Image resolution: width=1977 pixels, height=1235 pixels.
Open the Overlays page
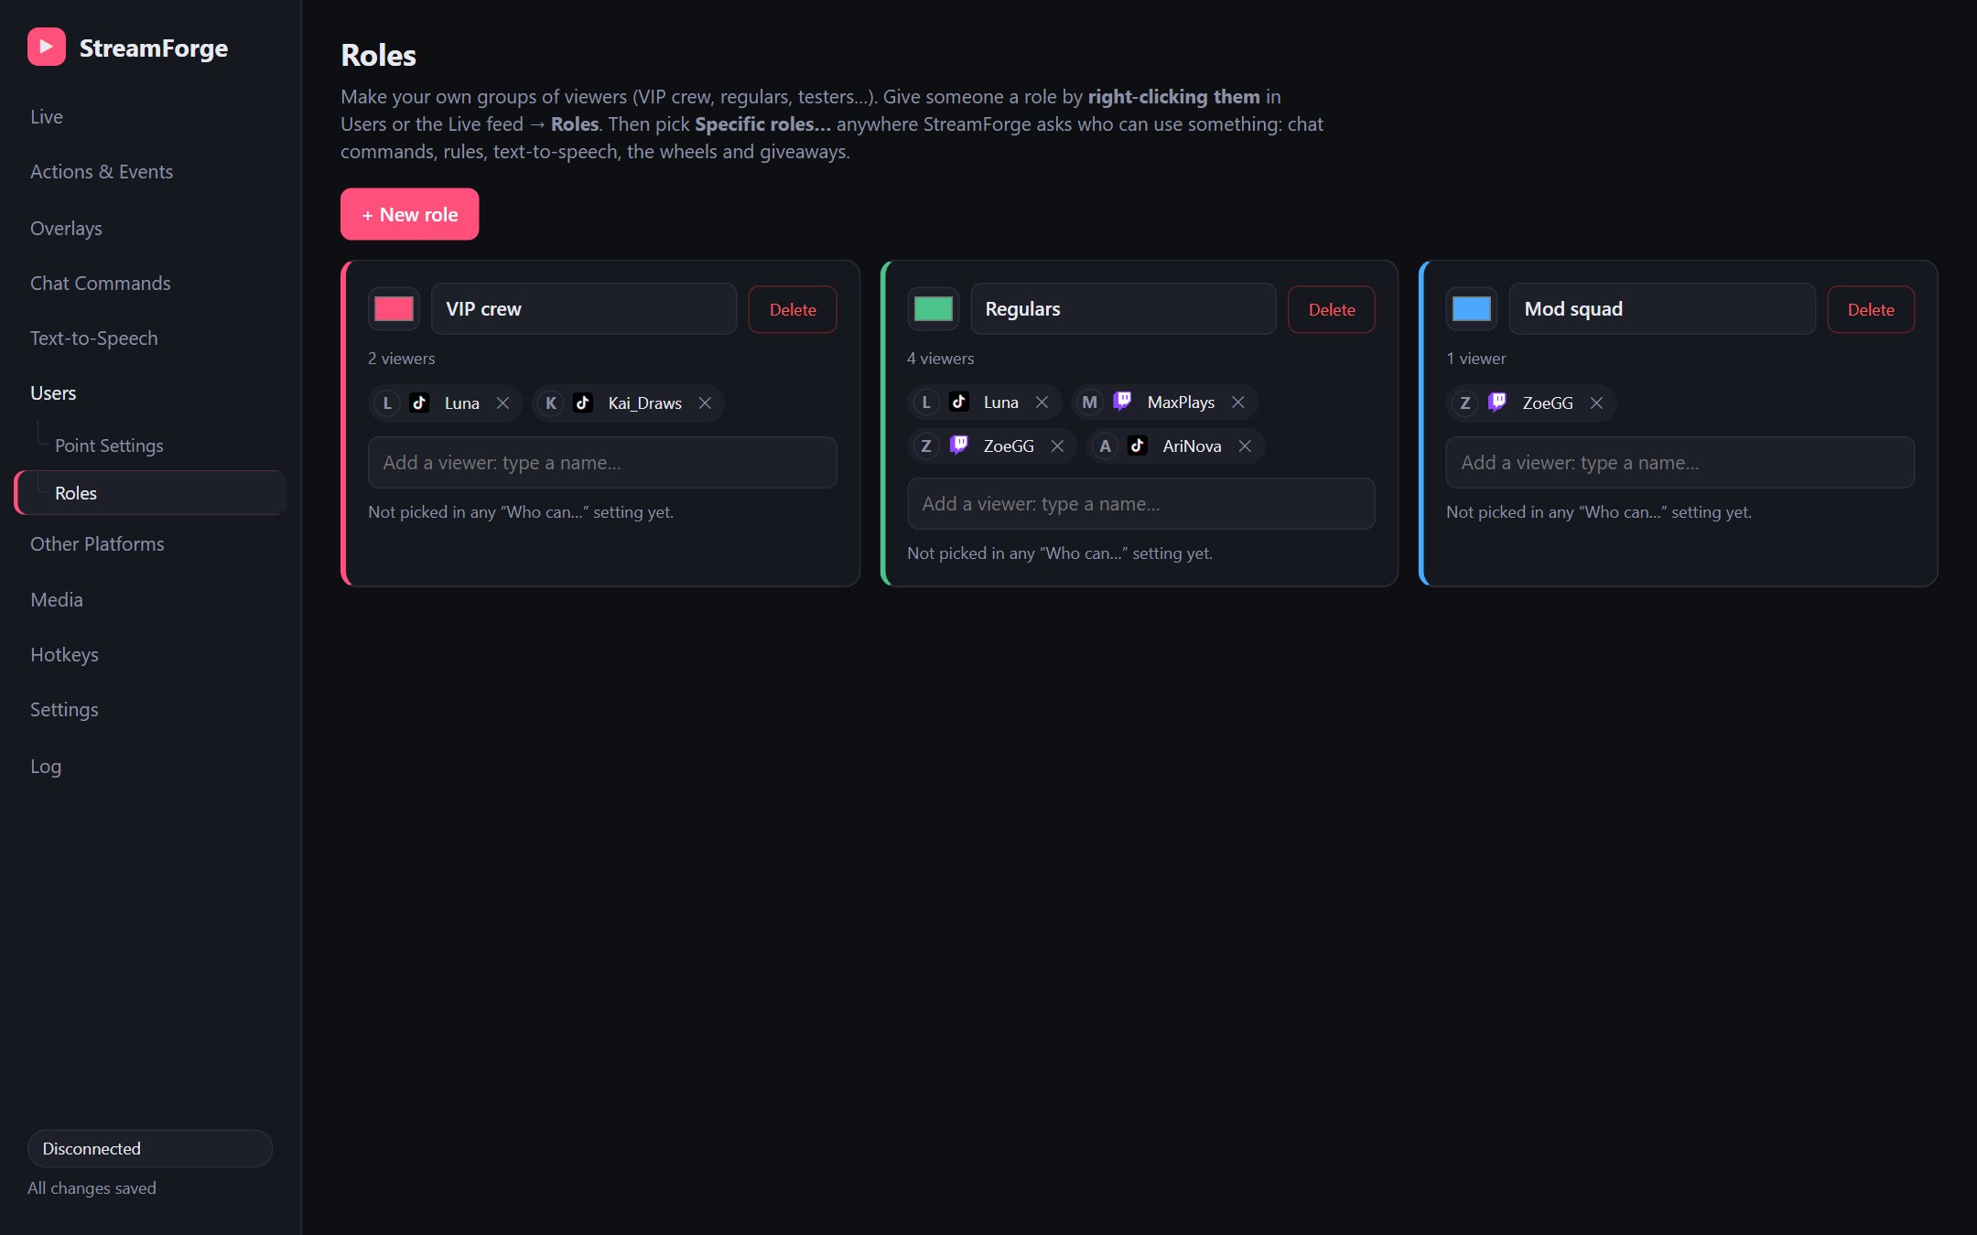pyautogui.click(x=150, y=228)
